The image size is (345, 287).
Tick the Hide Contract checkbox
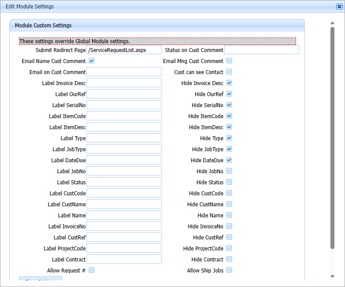(x=229, y=259)
